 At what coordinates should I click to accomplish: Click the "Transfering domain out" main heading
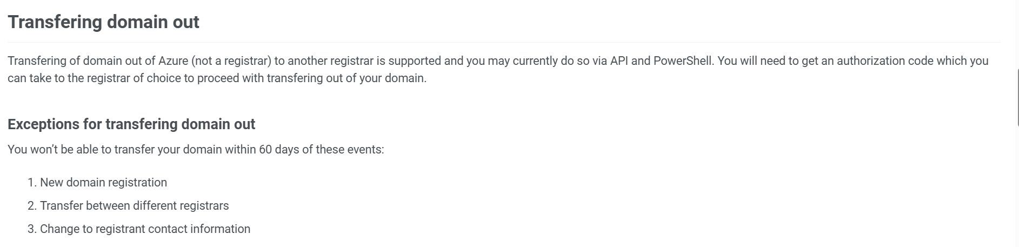pyautogui.click(x=103, y=22)
